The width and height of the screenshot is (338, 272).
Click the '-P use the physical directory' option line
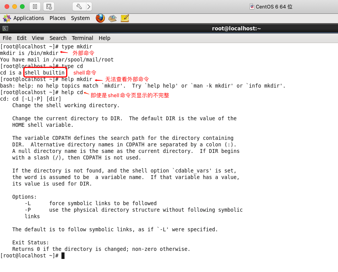(134, 210)
